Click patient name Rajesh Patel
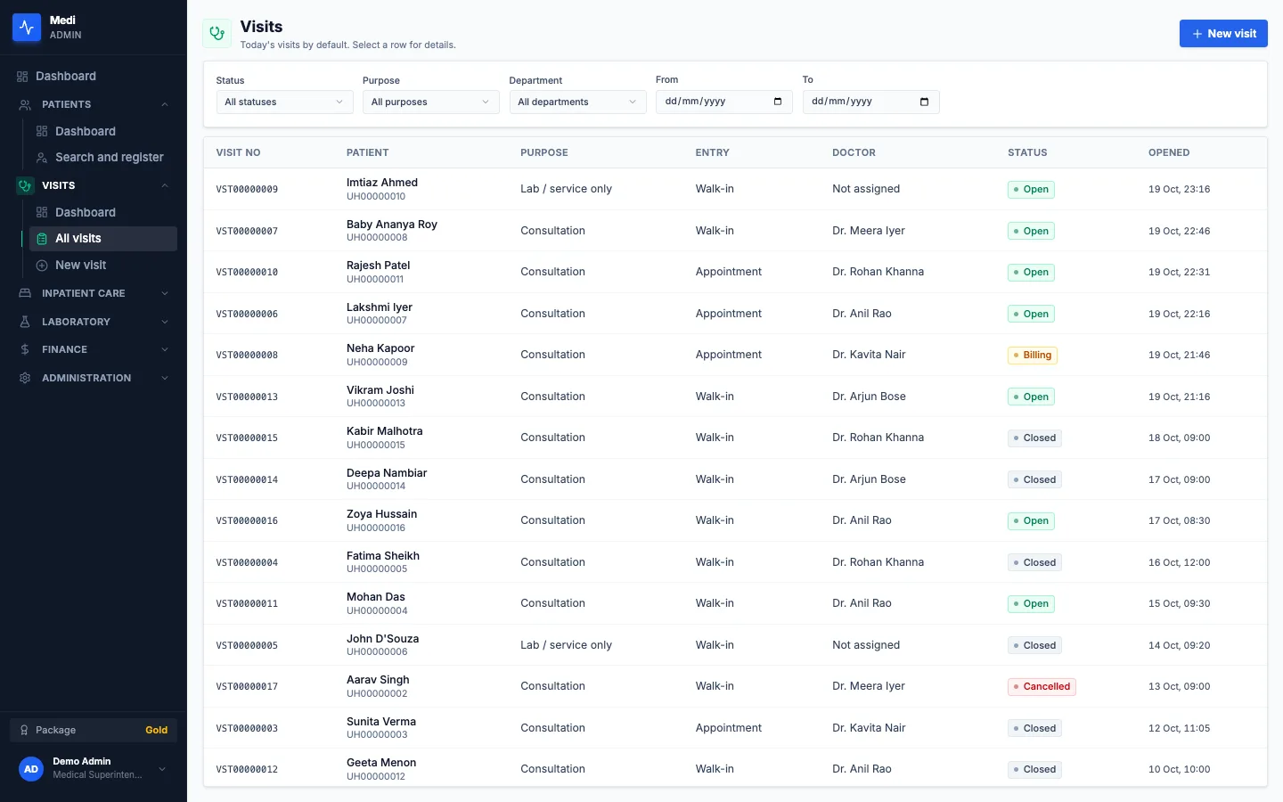Image resolution: width=1283 pixels, height=802 pixels. 379,266
